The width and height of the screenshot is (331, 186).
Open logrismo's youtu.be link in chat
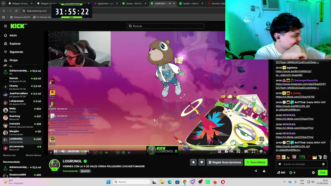point(294,73)
